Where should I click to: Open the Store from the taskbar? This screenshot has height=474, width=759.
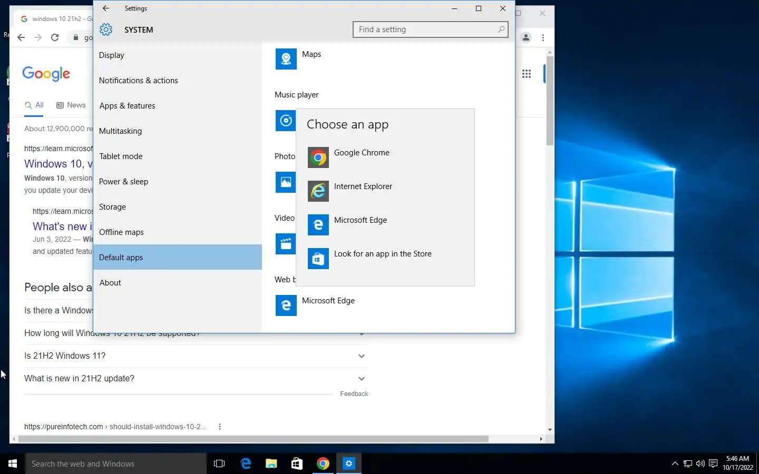coord(297,463)
